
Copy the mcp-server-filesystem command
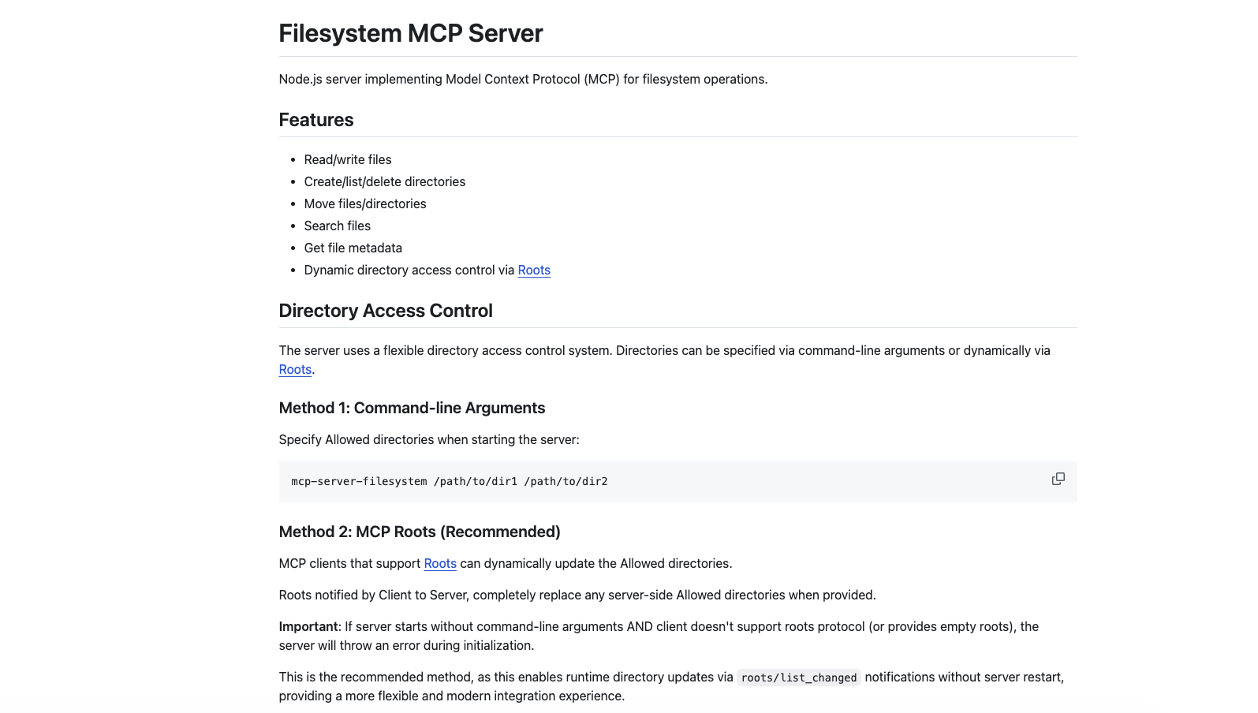click(1058, 479)
